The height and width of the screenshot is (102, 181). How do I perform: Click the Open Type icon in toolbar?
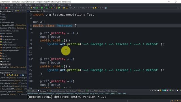(x=64, y=8)
